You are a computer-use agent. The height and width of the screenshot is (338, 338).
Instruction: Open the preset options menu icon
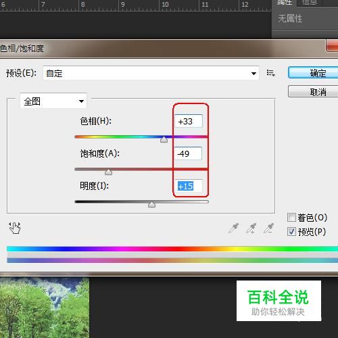270,73
